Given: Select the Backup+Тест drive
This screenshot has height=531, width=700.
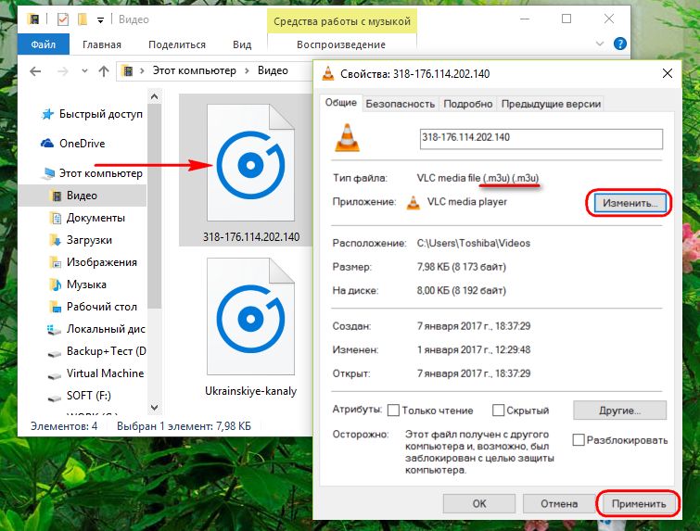Looking at the screenshot, I should 107,351.
